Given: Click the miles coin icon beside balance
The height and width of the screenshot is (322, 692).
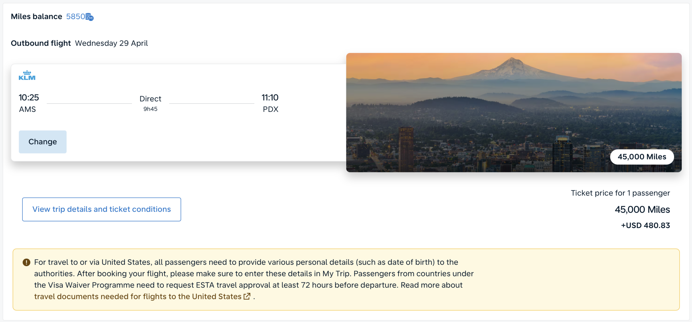Looking at the screenshot, I should coord(89,17).
